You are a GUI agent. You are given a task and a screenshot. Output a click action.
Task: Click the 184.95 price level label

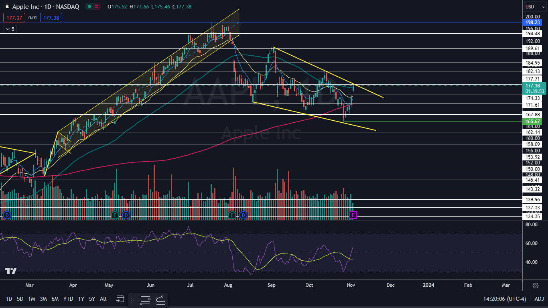pos(533,63)
